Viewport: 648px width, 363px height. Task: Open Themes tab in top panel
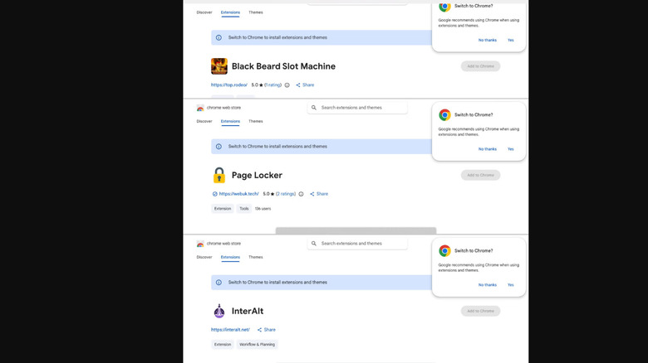[255, 12]
